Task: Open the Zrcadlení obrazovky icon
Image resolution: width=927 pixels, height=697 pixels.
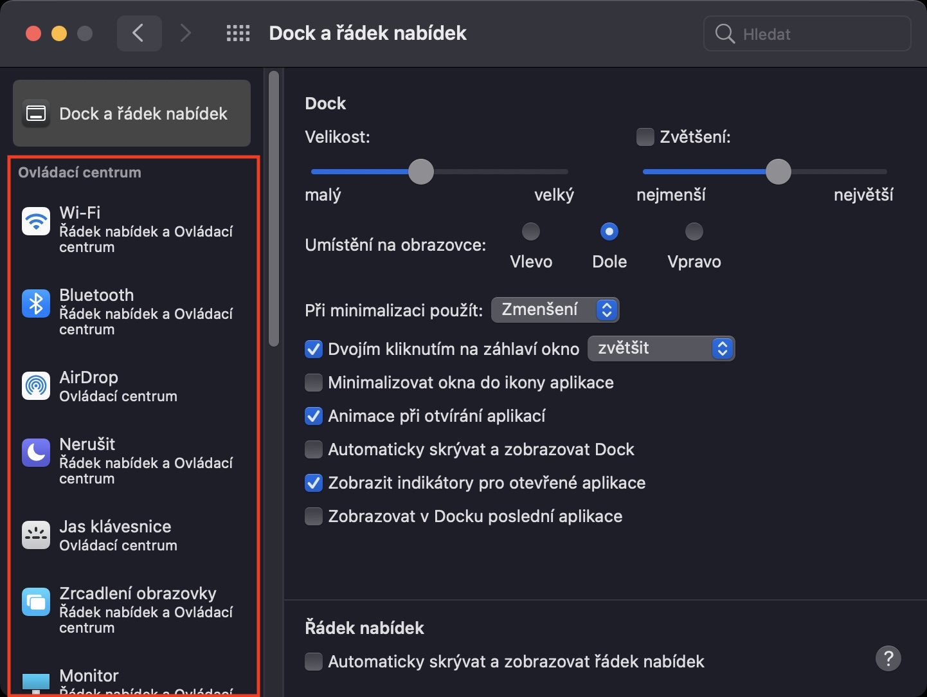Action: [x=36, y=602]
